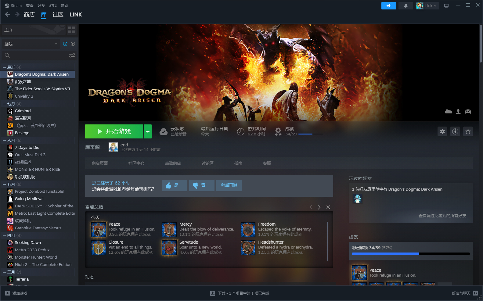Toggle recent activity clock filter
Image resolution: width=483 pixels, height=301 pixels.
tap(65, 44)
